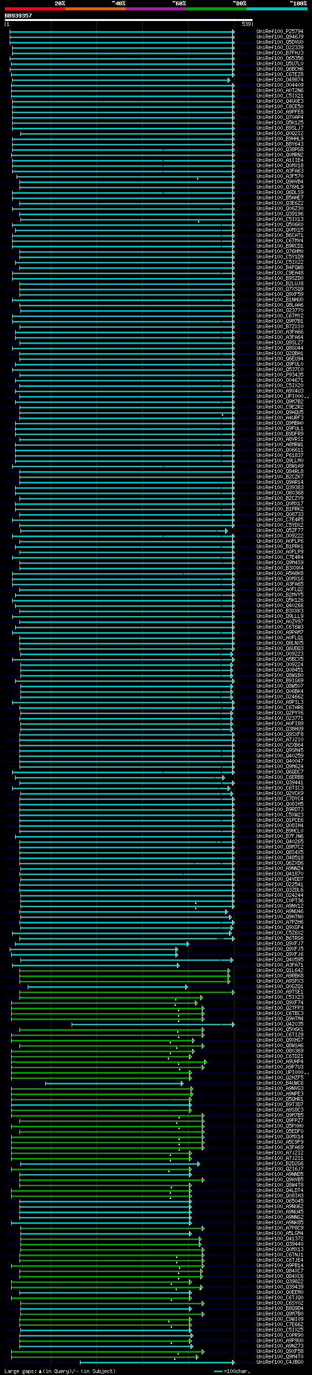Select label UniRef100_B5AHE7
This screenshot has height=1375, width=312.
point(280,198)
